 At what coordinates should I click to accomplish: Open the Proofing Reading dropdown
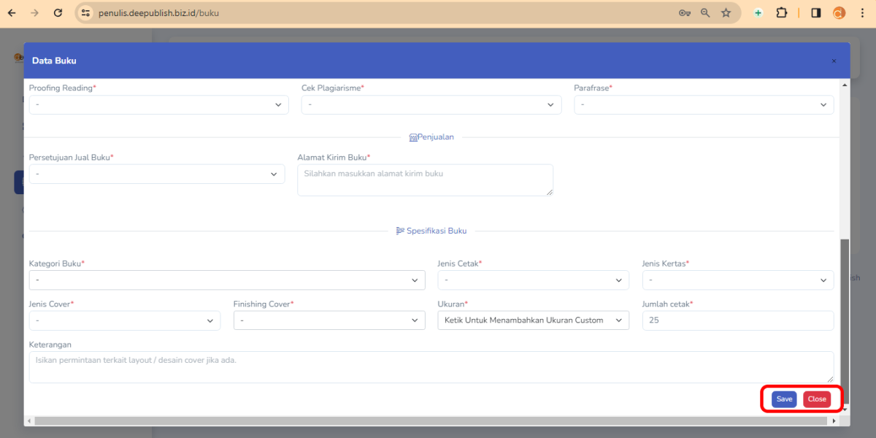[158, 104]
